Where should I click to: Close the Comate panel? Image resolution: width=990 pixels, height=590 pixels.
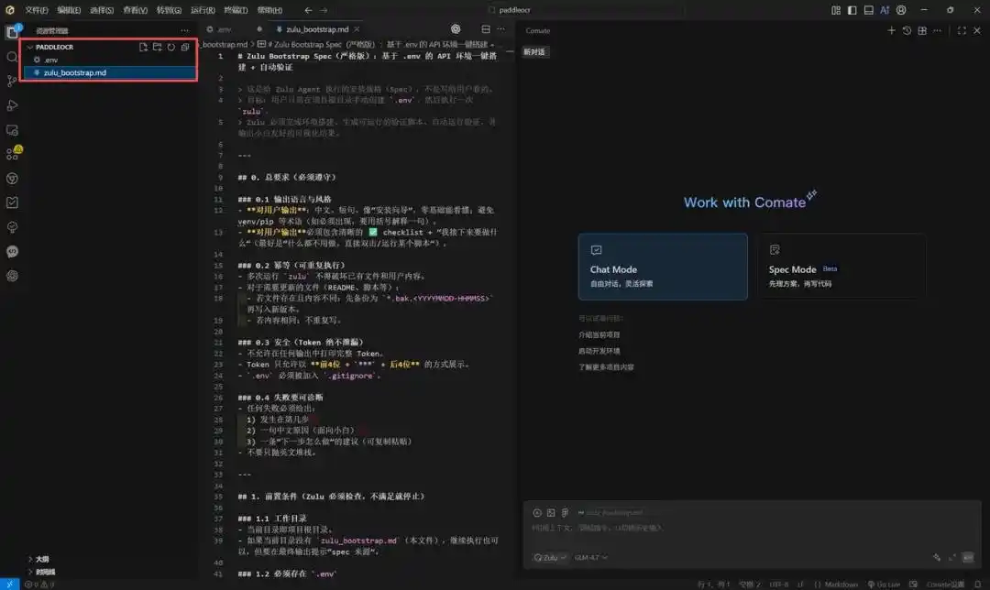[977, 30]
